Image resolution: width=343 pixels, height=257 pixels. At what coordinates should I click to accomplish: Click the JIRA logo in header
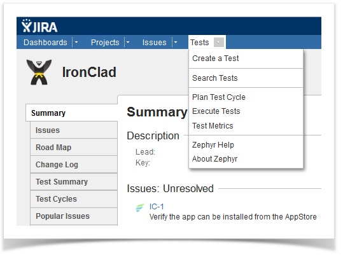coord(39,26)
